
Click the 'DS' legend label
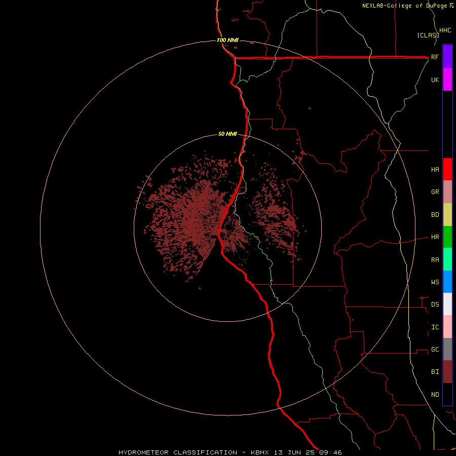pyautogui.click(x=435, y=305)
